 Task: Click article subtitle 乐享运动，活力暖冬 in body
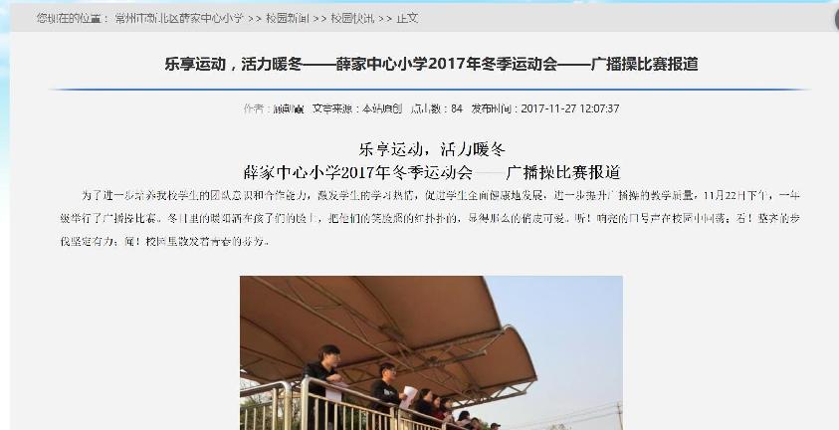point(432,148)
